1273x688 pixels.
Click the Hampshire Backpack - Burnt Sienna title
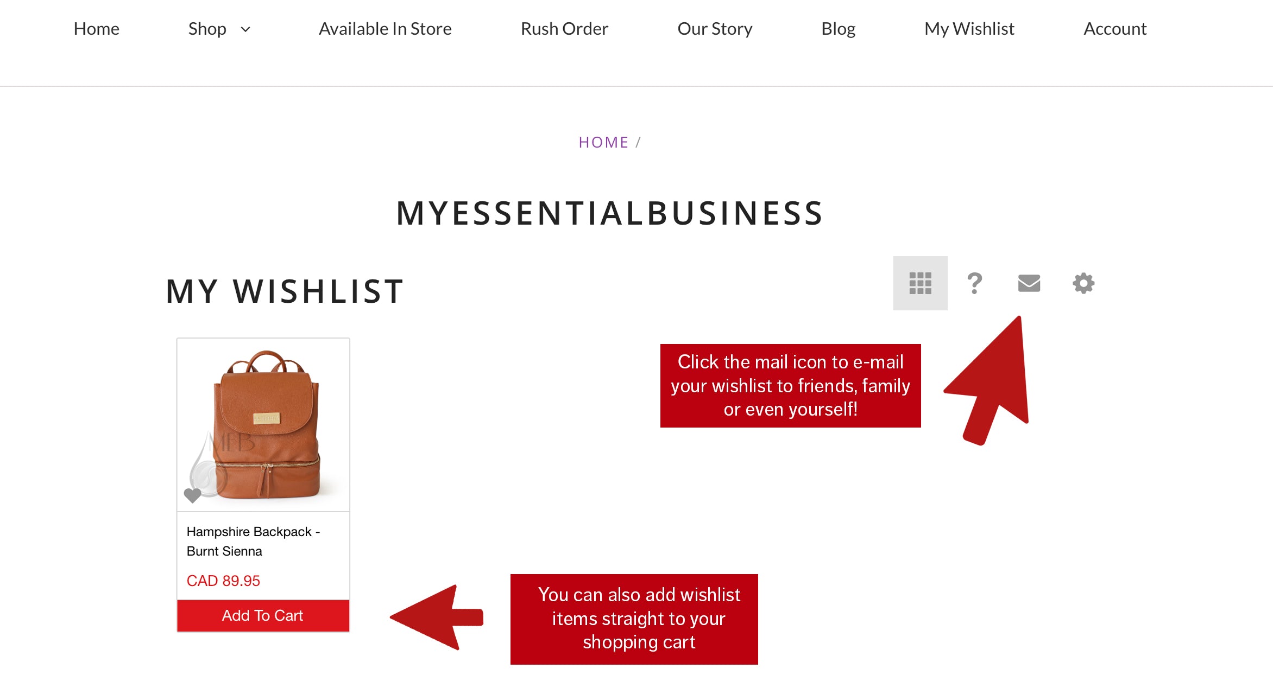point(253,541)
